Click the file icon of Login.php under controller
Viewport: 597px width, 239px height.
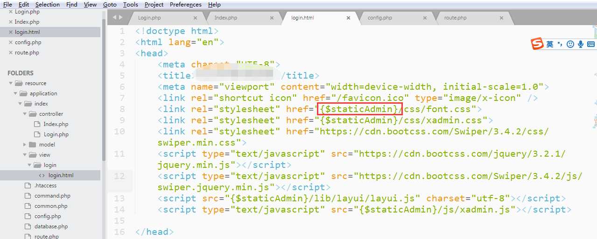click(x=38, y=134)
